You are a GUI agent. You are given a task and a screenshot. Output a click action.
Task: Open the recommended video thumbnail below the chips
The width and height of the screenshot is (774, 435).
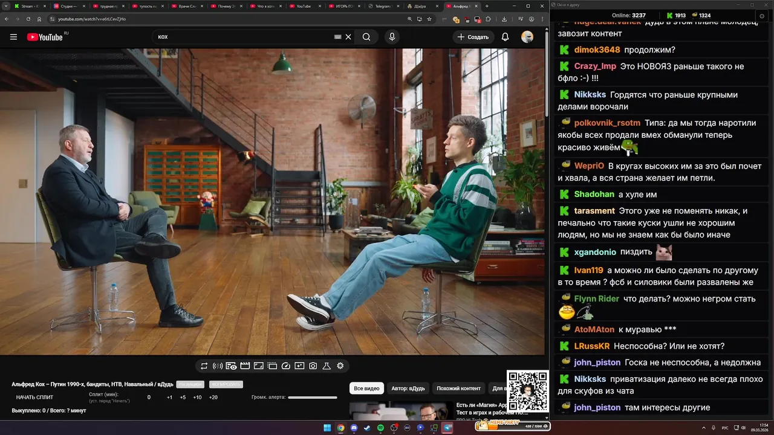point(401,410)
